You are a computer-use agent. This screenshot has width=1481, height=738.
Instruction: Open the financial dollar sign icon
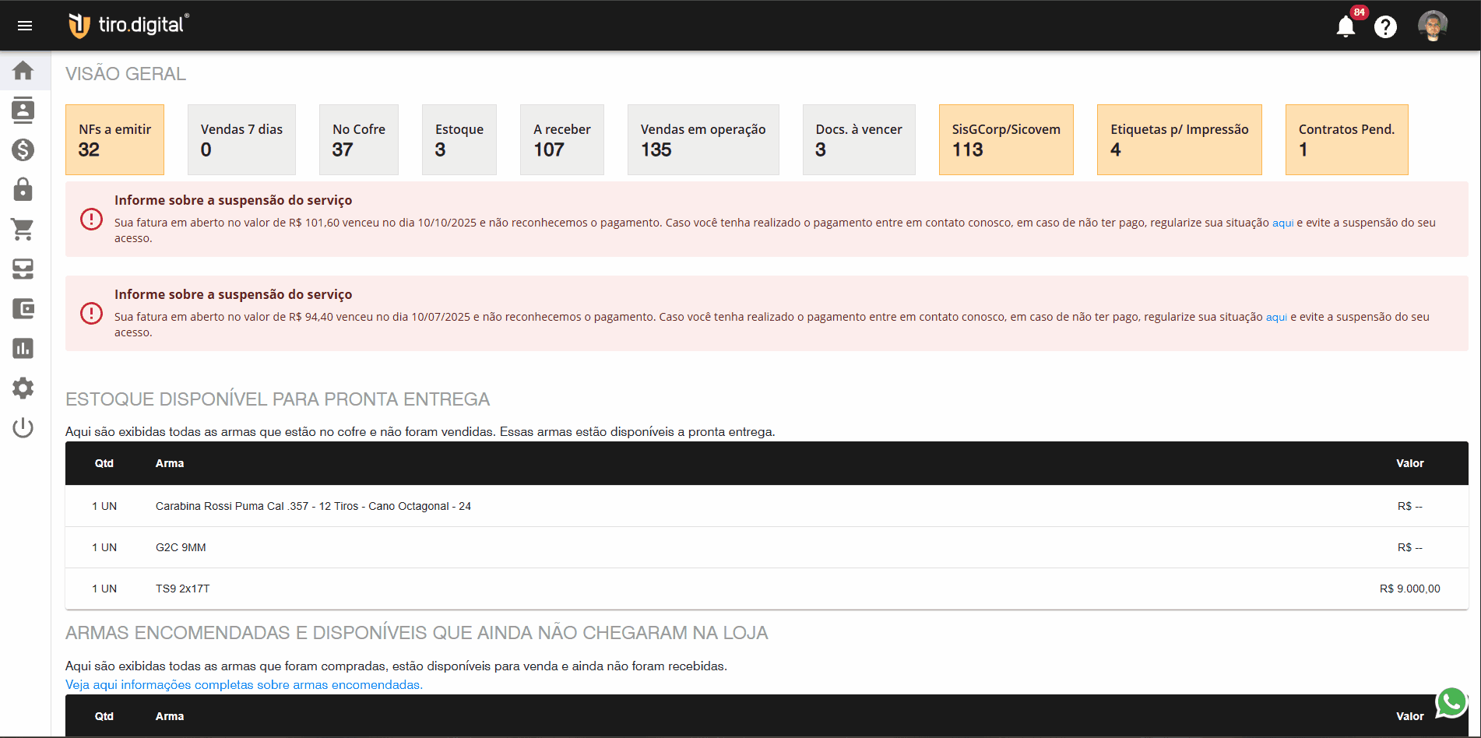[23, 150]
